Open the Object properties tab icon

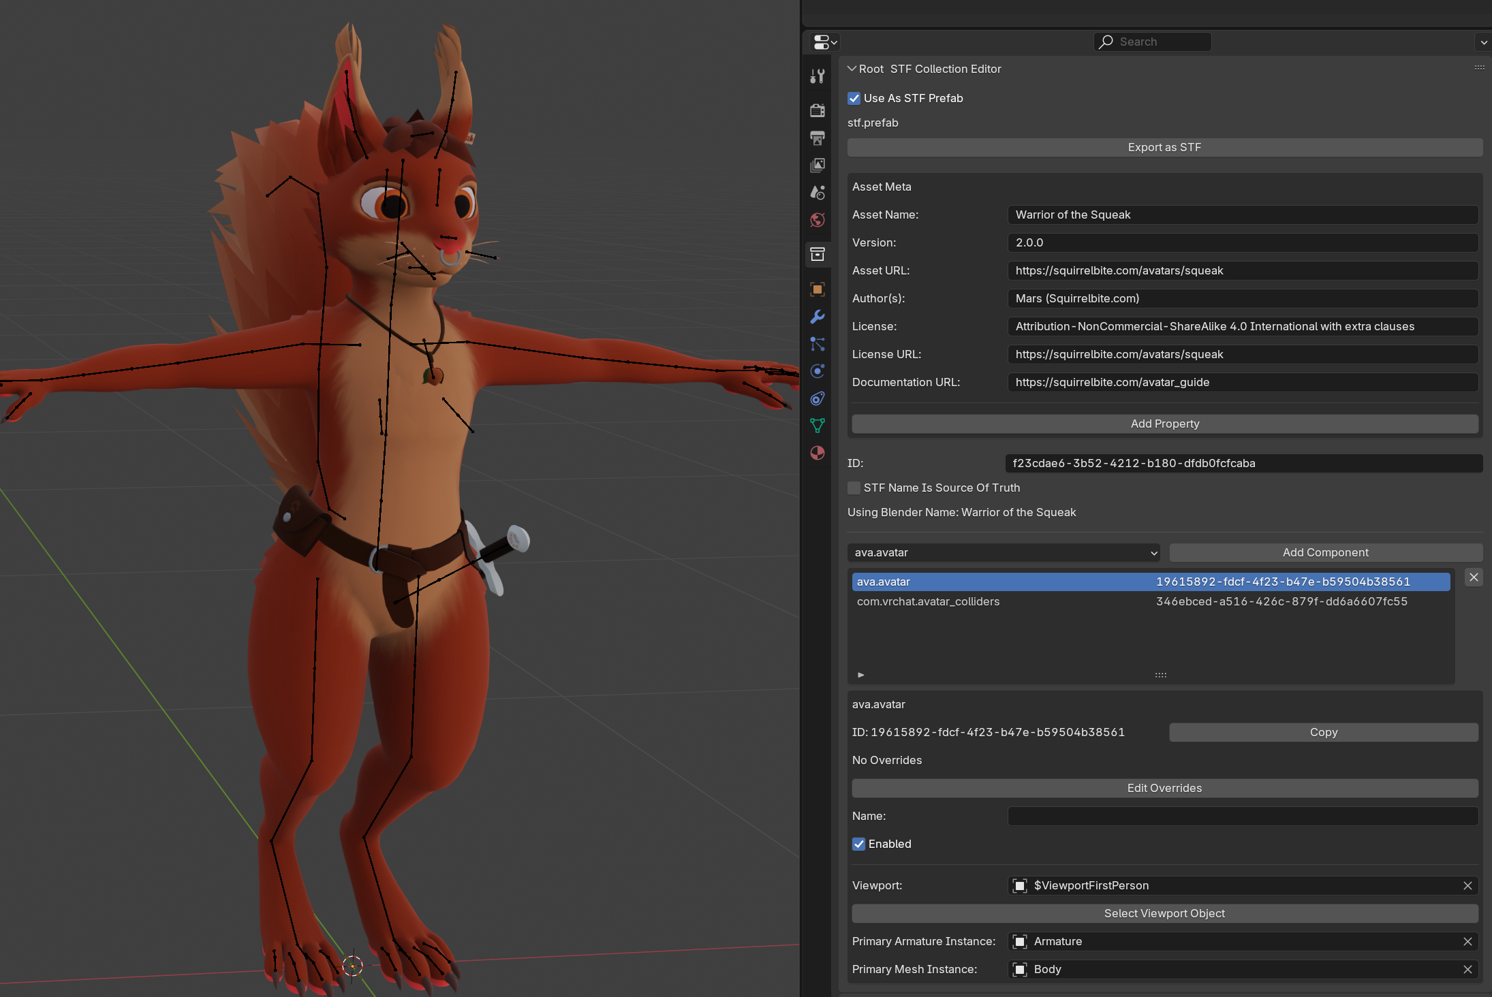coord(818,289)
